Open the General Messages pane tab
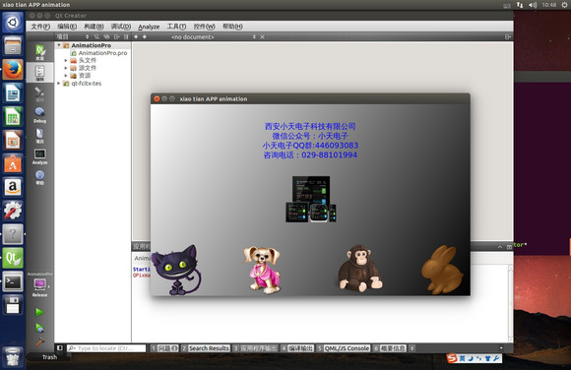 tap(389, 348)
